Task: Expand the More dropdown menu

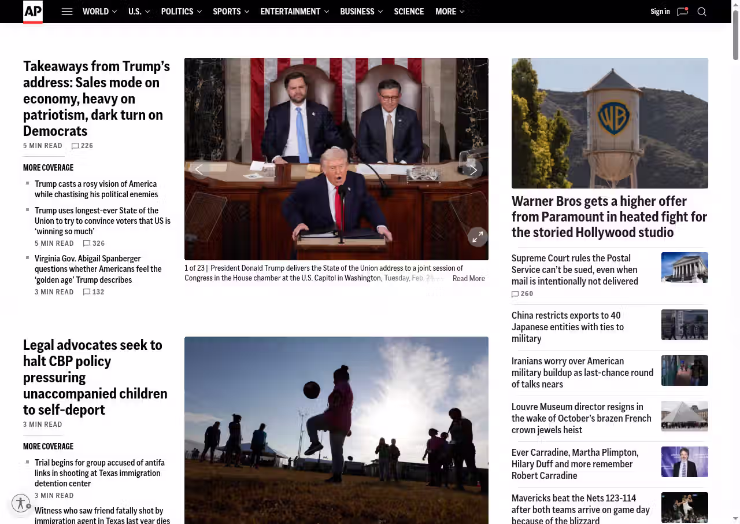Action: click(x=449, y=12)
